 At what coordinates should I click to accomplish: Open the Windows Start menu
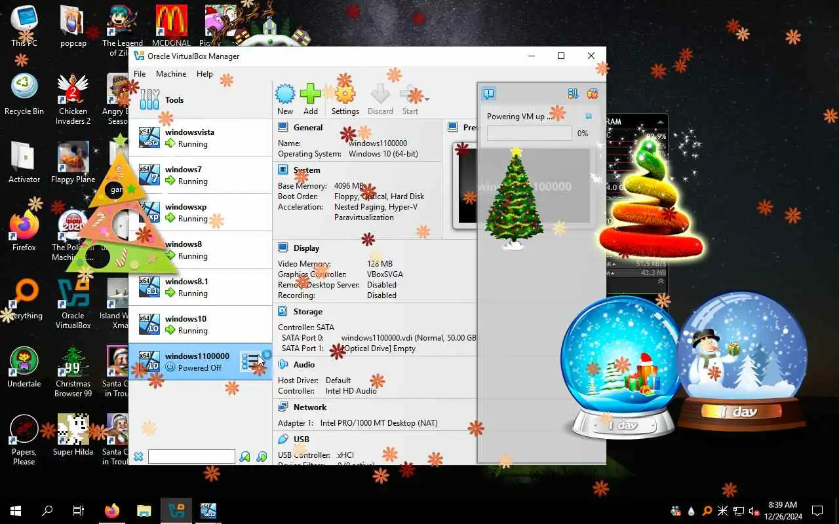click(x=16, y=511)
